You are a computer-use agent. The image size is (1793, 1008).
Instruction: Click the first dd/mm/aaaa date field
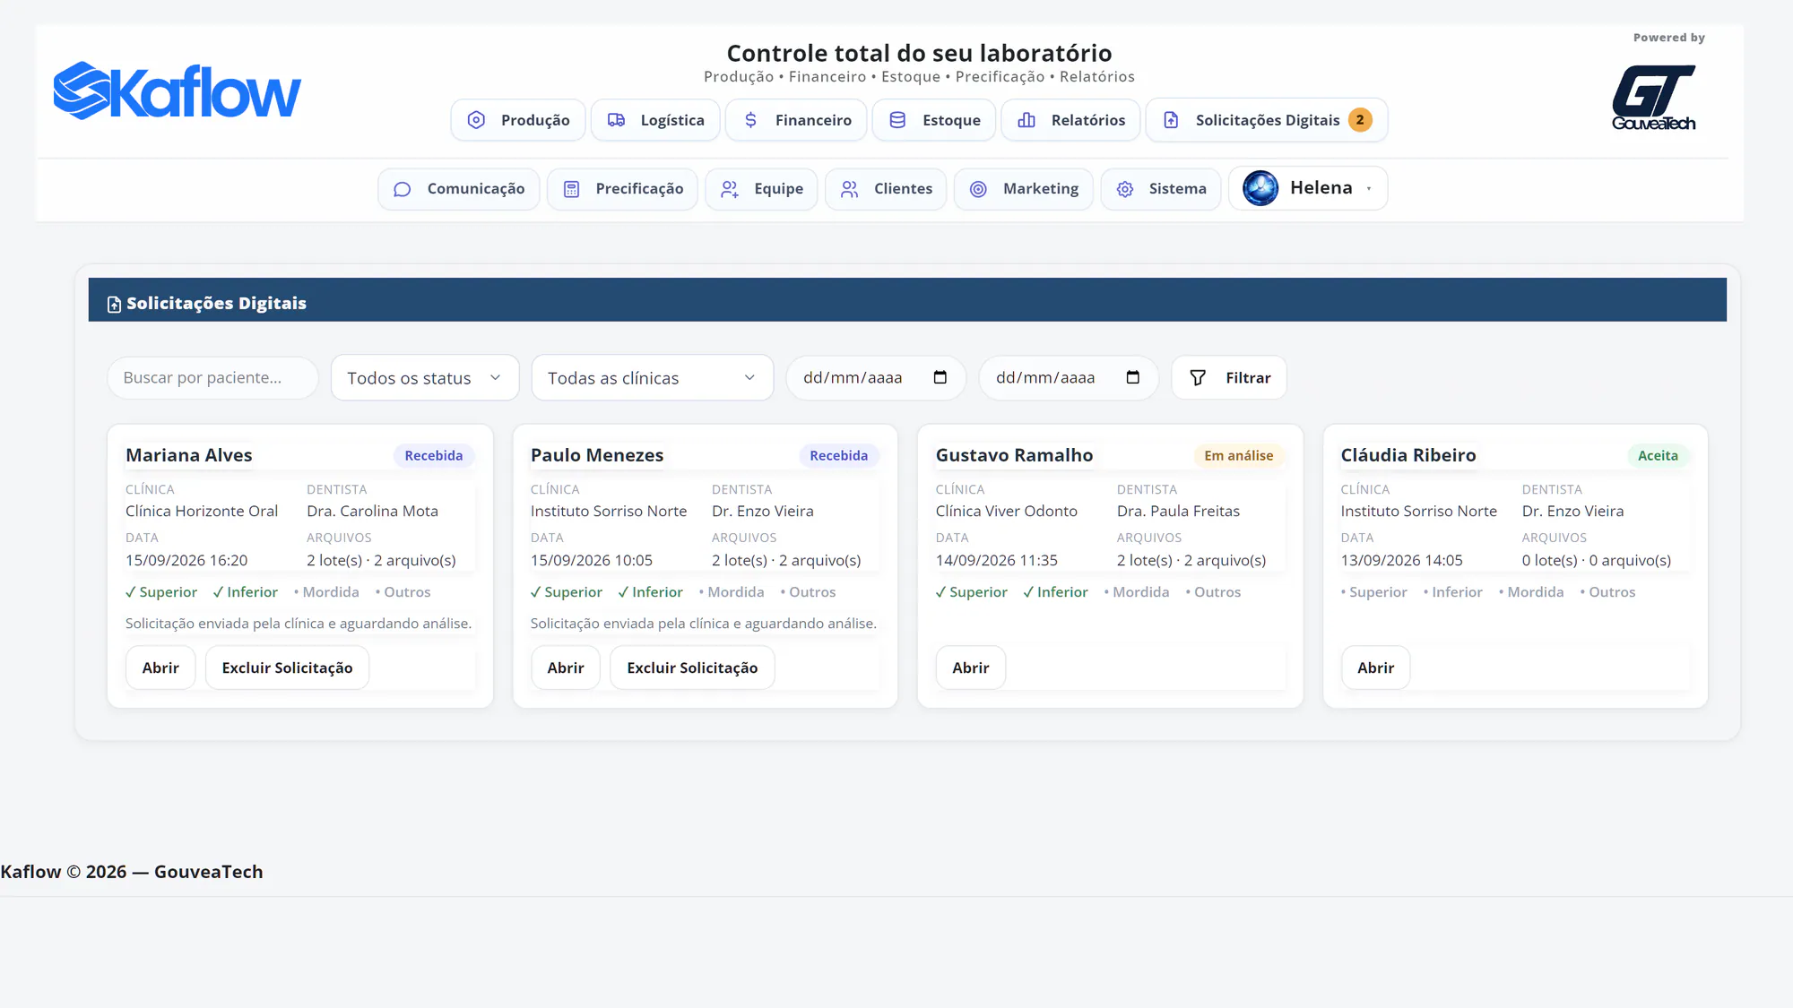point(876,378)
